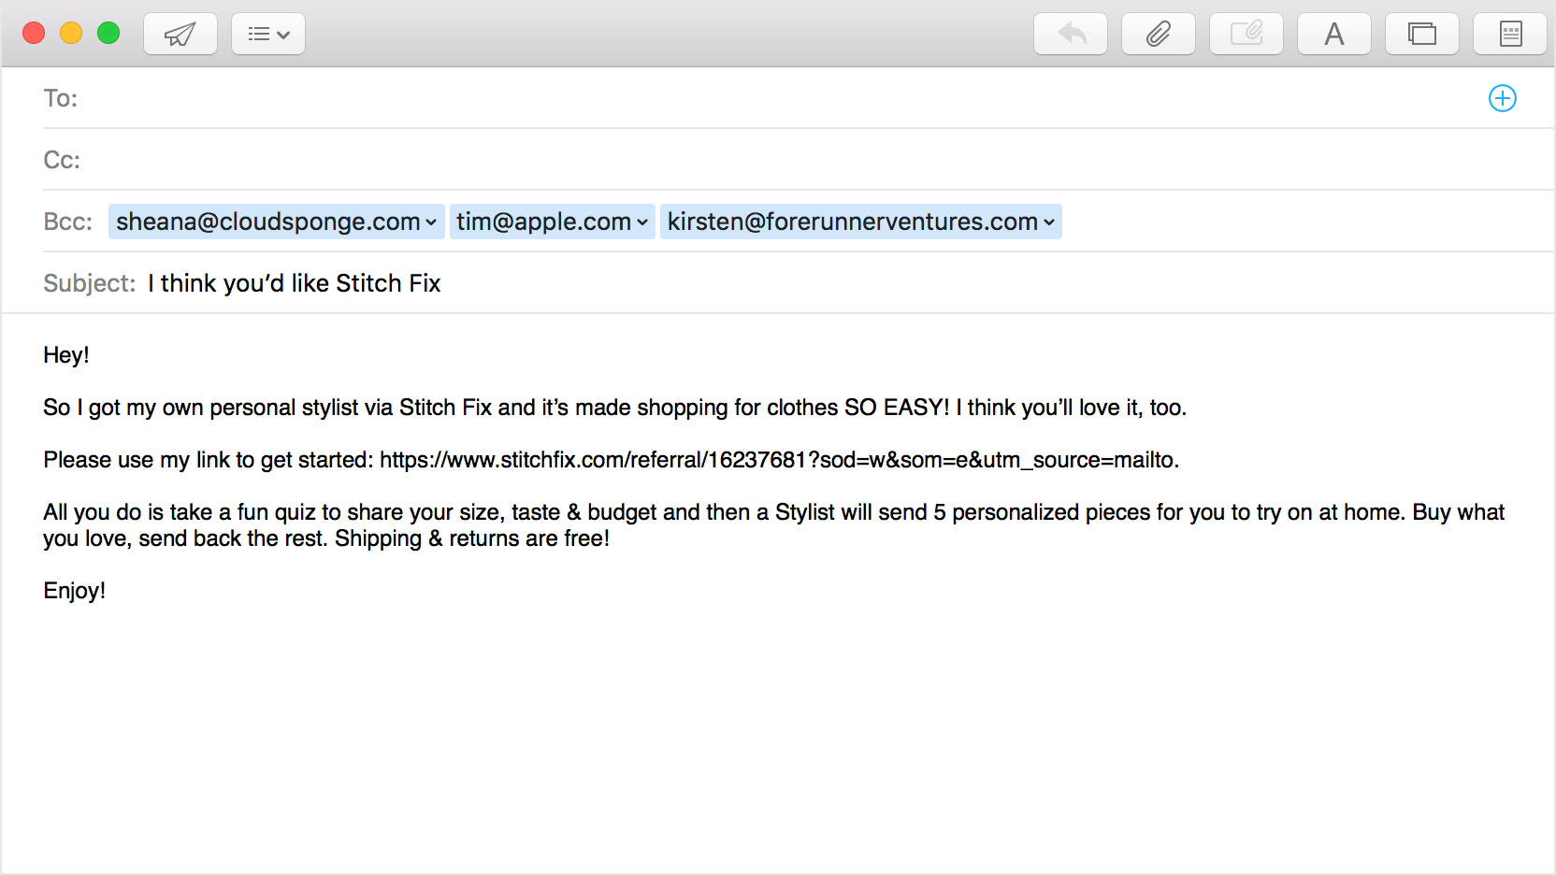Open the dropdown for kirsten@forerunnerventures.com
The width and height of the screenshot is (1556, 875).
pos(1049,222)
